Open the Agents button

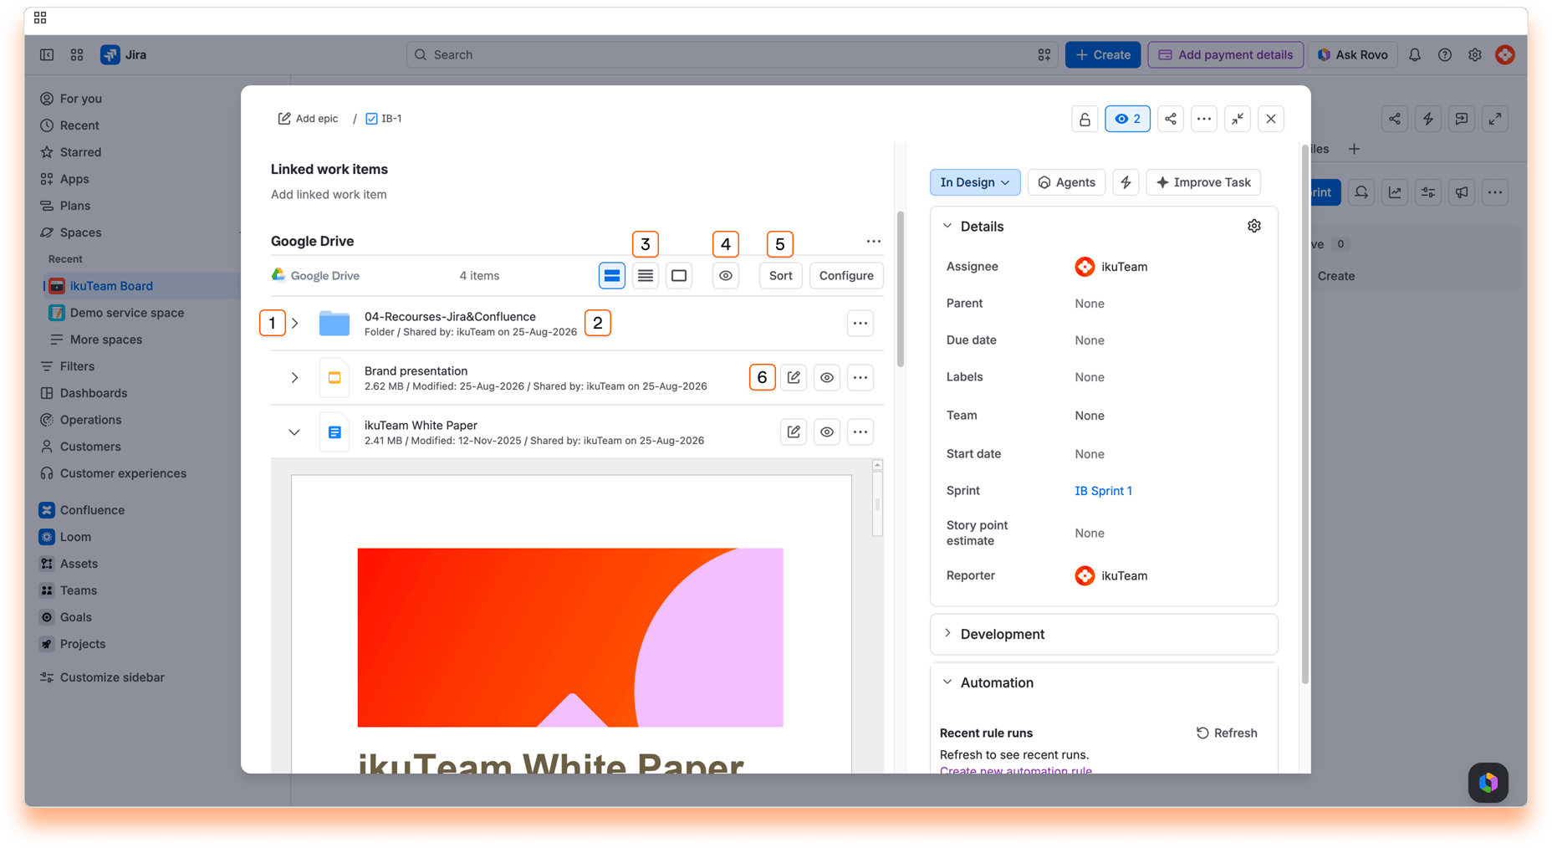1066,182
